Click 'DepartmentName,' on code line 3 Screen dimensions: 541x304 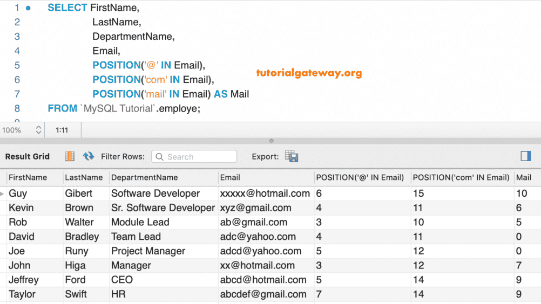(x=133, y=37)
